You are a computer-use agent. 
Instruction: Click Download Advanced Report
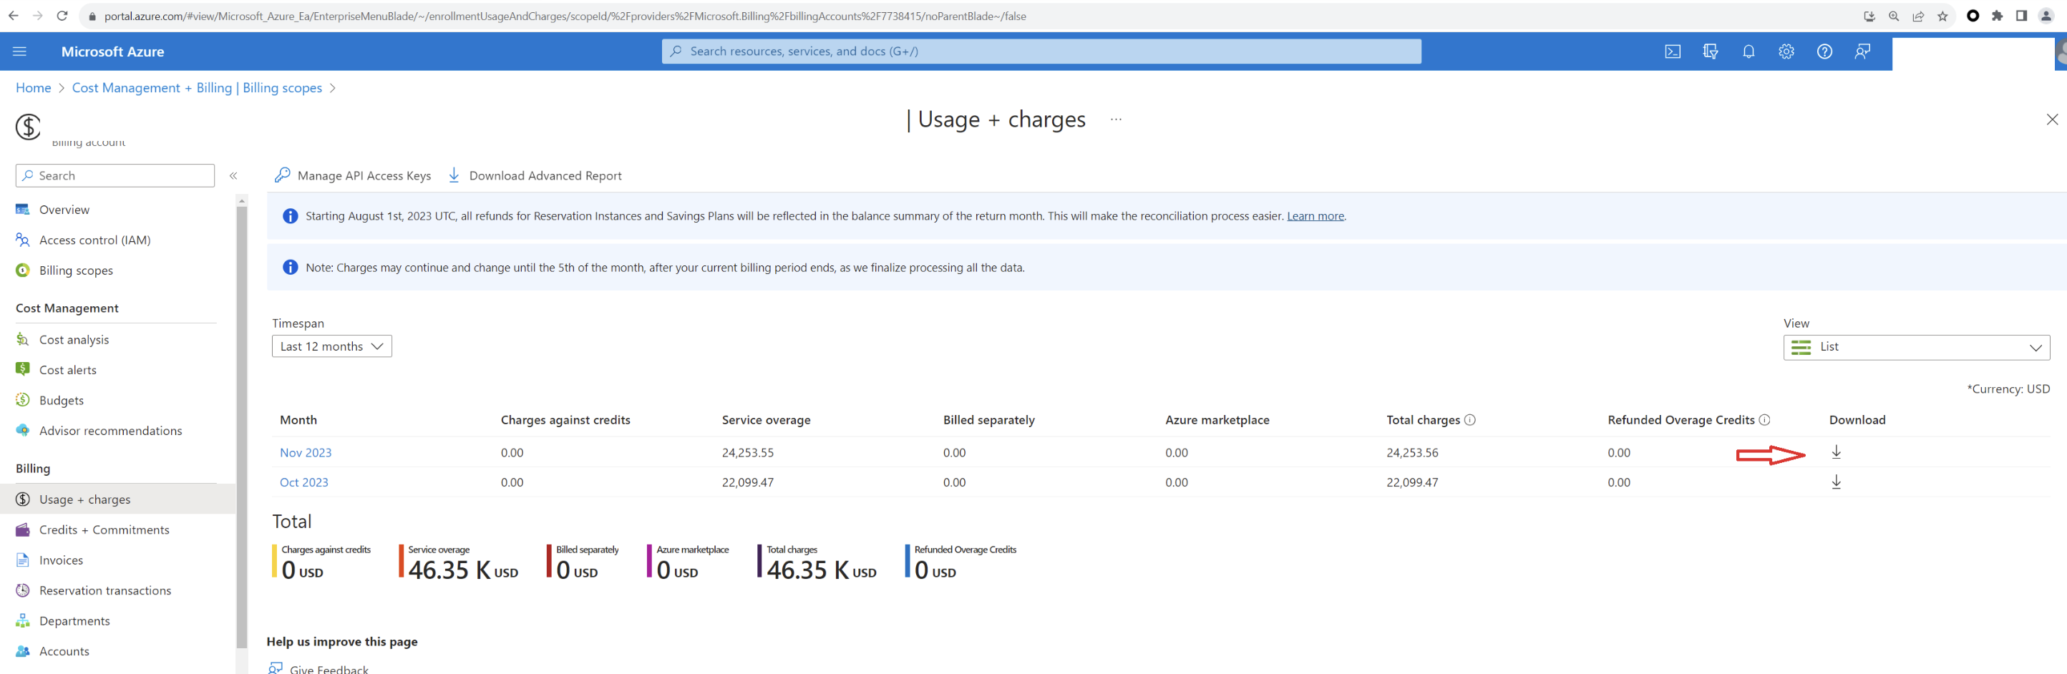click(x=545, y=175)
